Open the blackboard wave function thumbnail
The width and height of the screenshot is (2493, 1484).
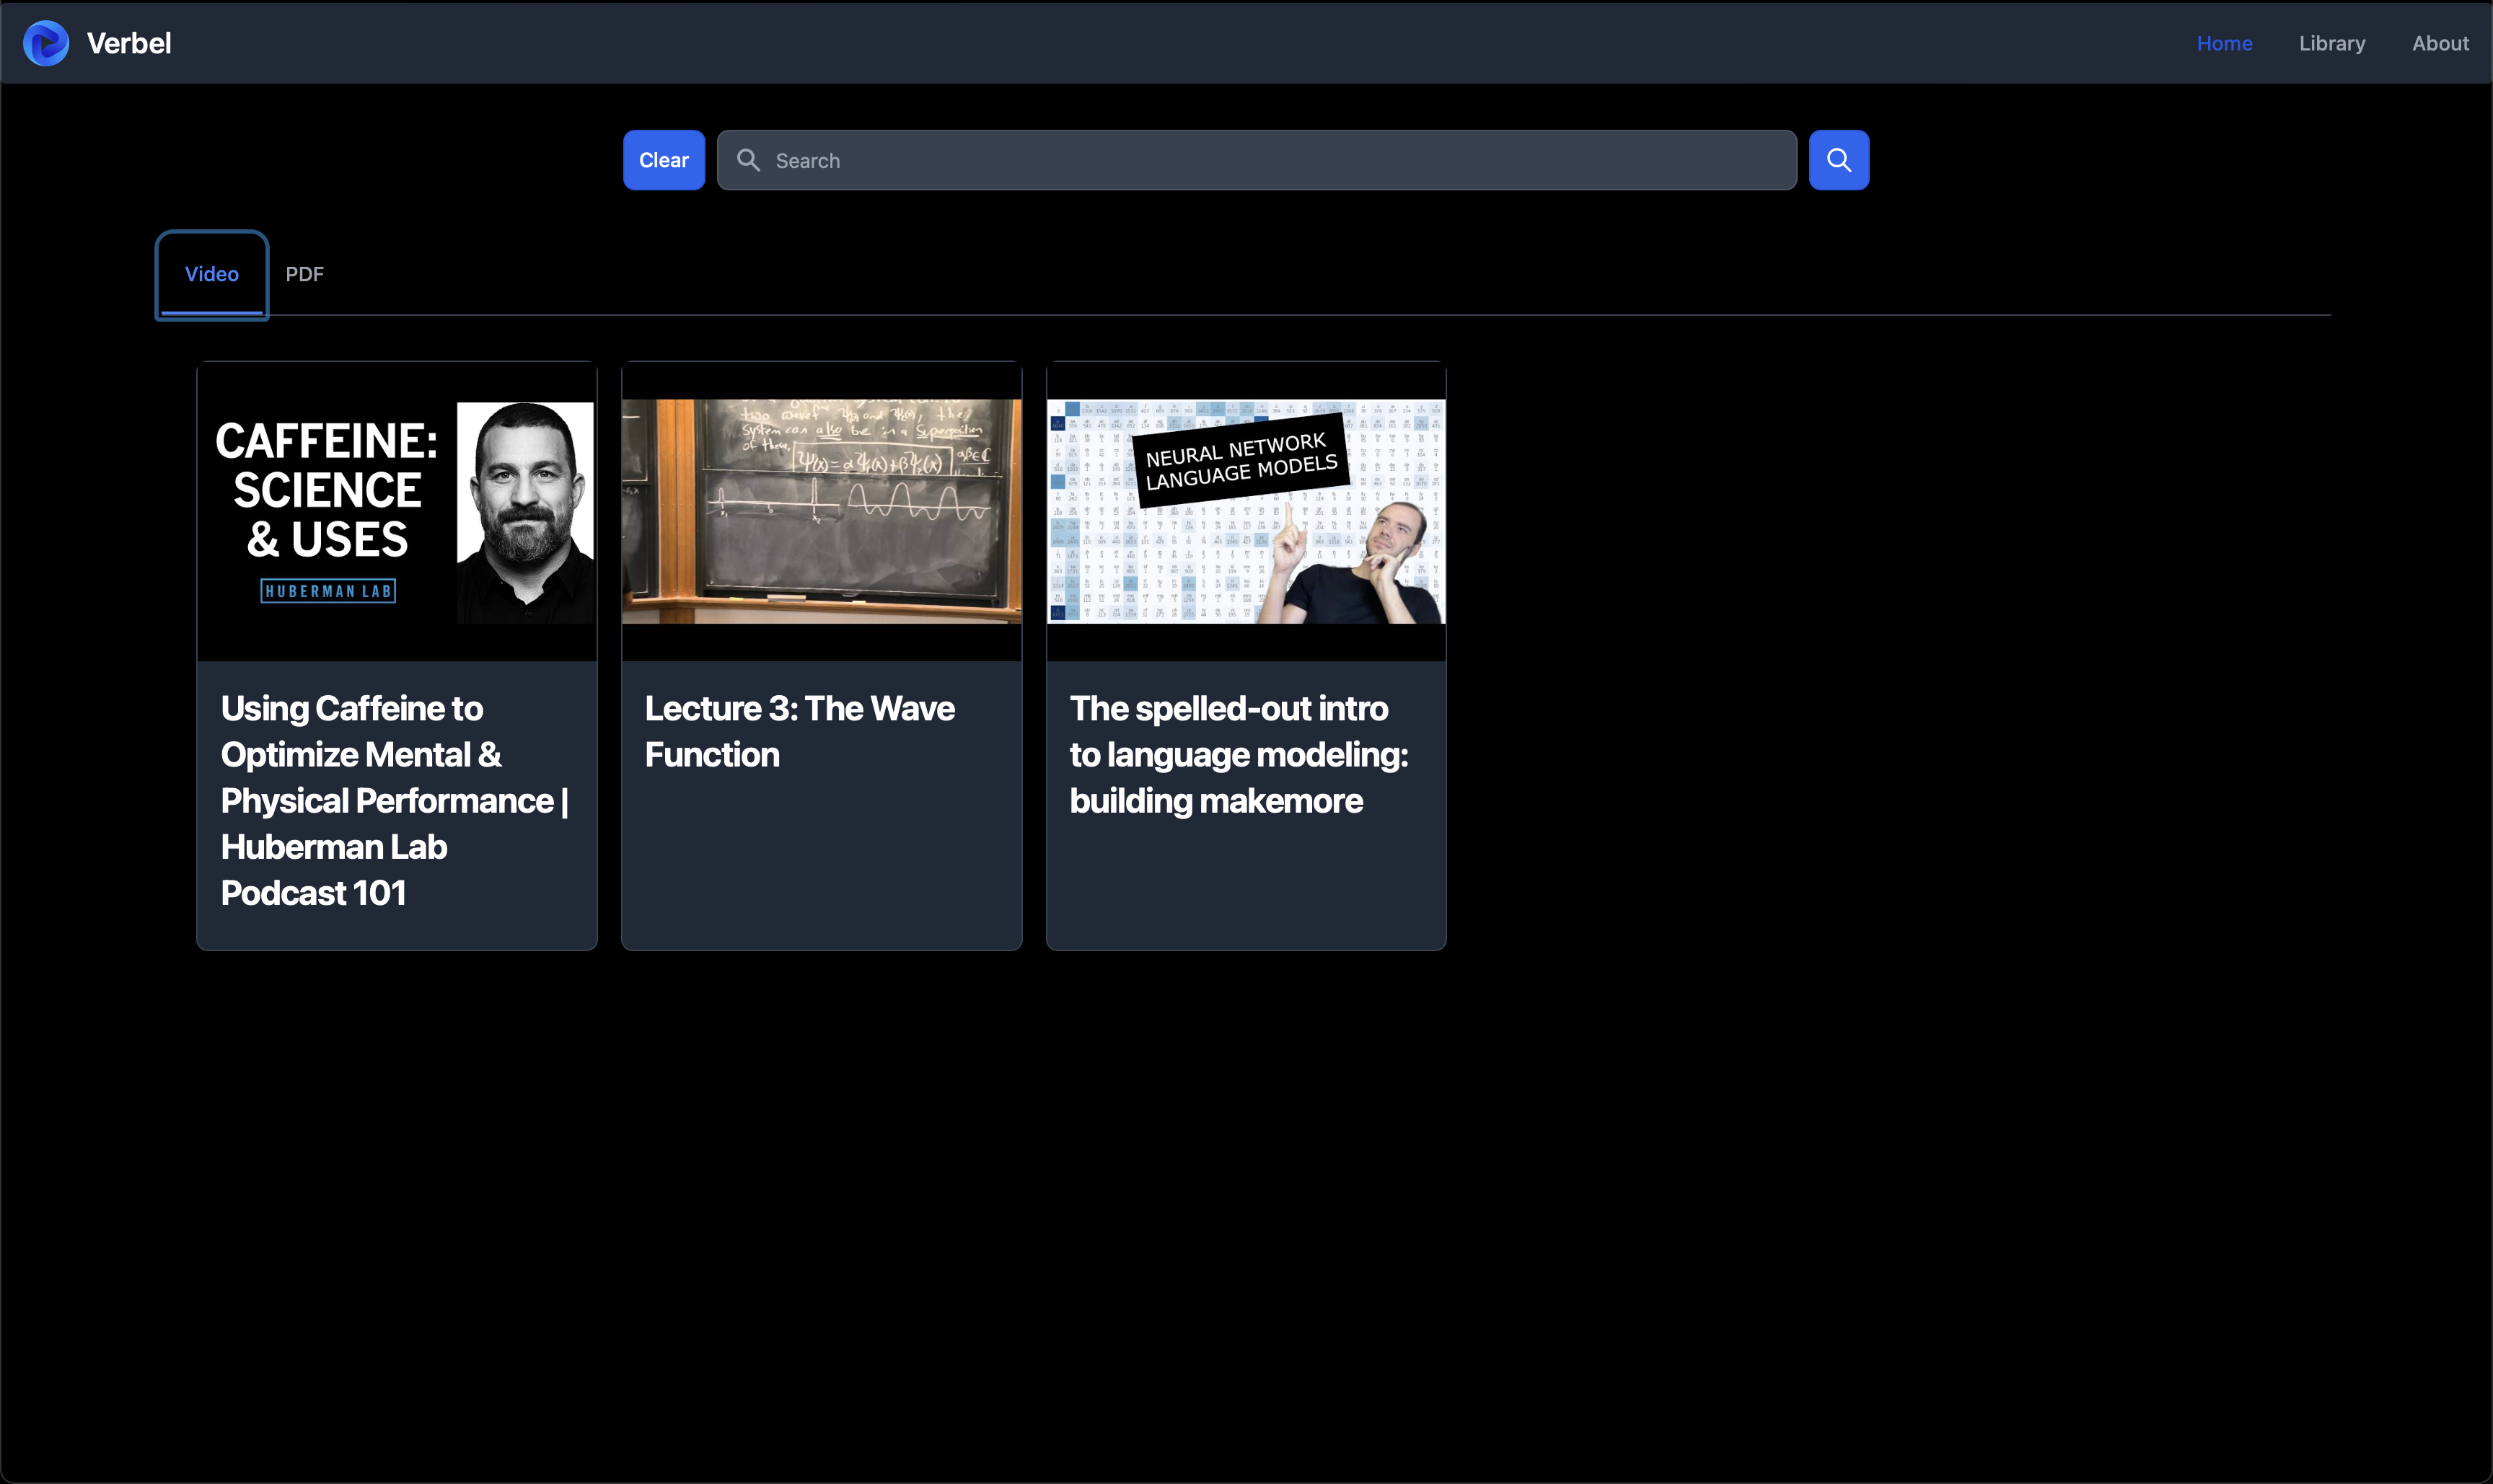point(822,511)
